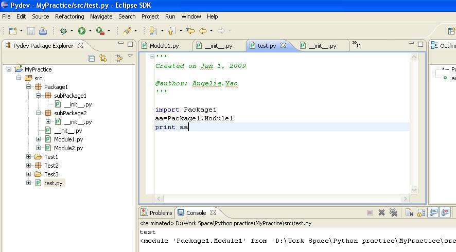This screenshot has width=456, height=252.
Task: Jump to Last Edit Location icon
Action: click(190, 31)
